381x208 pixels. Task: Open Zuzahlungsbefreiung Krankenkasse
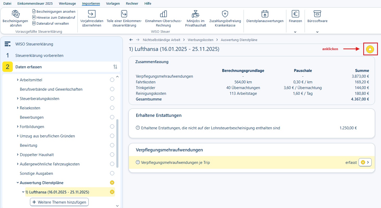[x=225, y=19]
